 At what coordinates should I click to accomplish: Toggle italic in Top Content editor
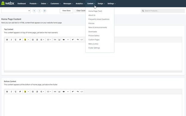[x=11, y=40]
